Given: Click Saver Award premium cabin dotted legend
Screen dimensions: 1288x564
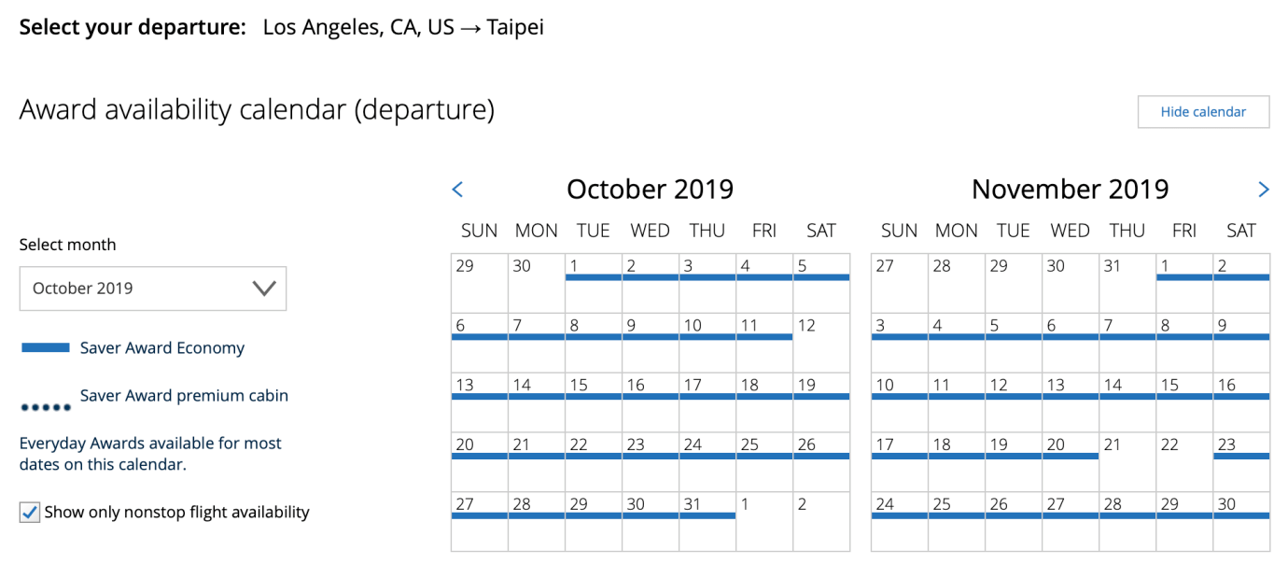Looking at the screenshot, I should click(46, 408).
